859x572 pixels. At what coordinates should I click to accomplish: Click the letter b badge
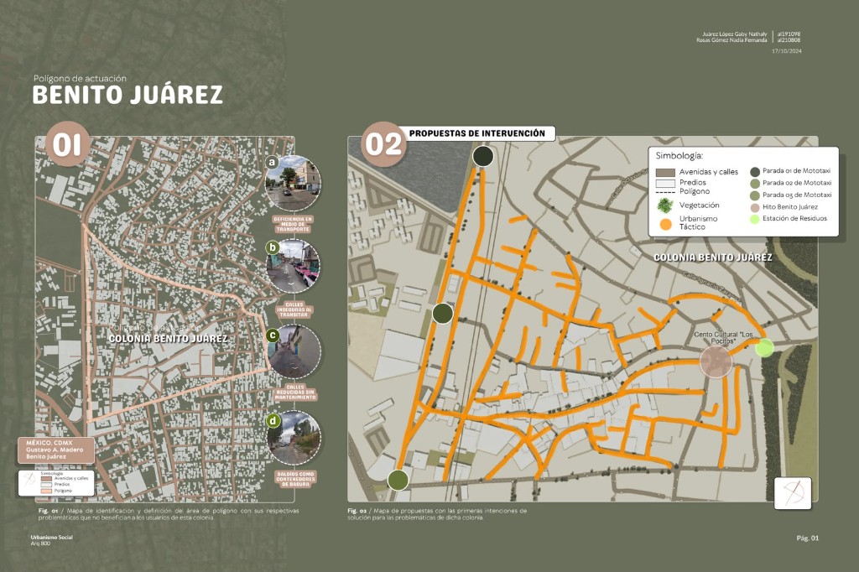[x=273, y=247]
